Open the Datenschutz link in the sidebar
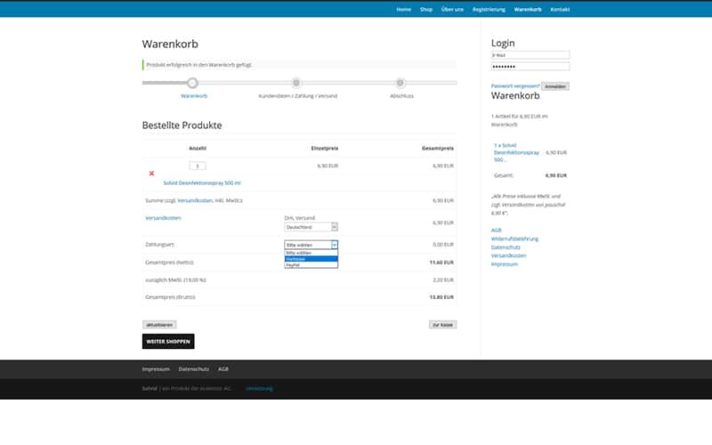Viewport: 712px width, 445px height. pos(506,247)
